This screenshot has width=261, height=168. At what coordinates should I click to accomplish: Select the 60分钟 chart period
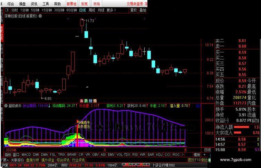[x=71, y=10]
